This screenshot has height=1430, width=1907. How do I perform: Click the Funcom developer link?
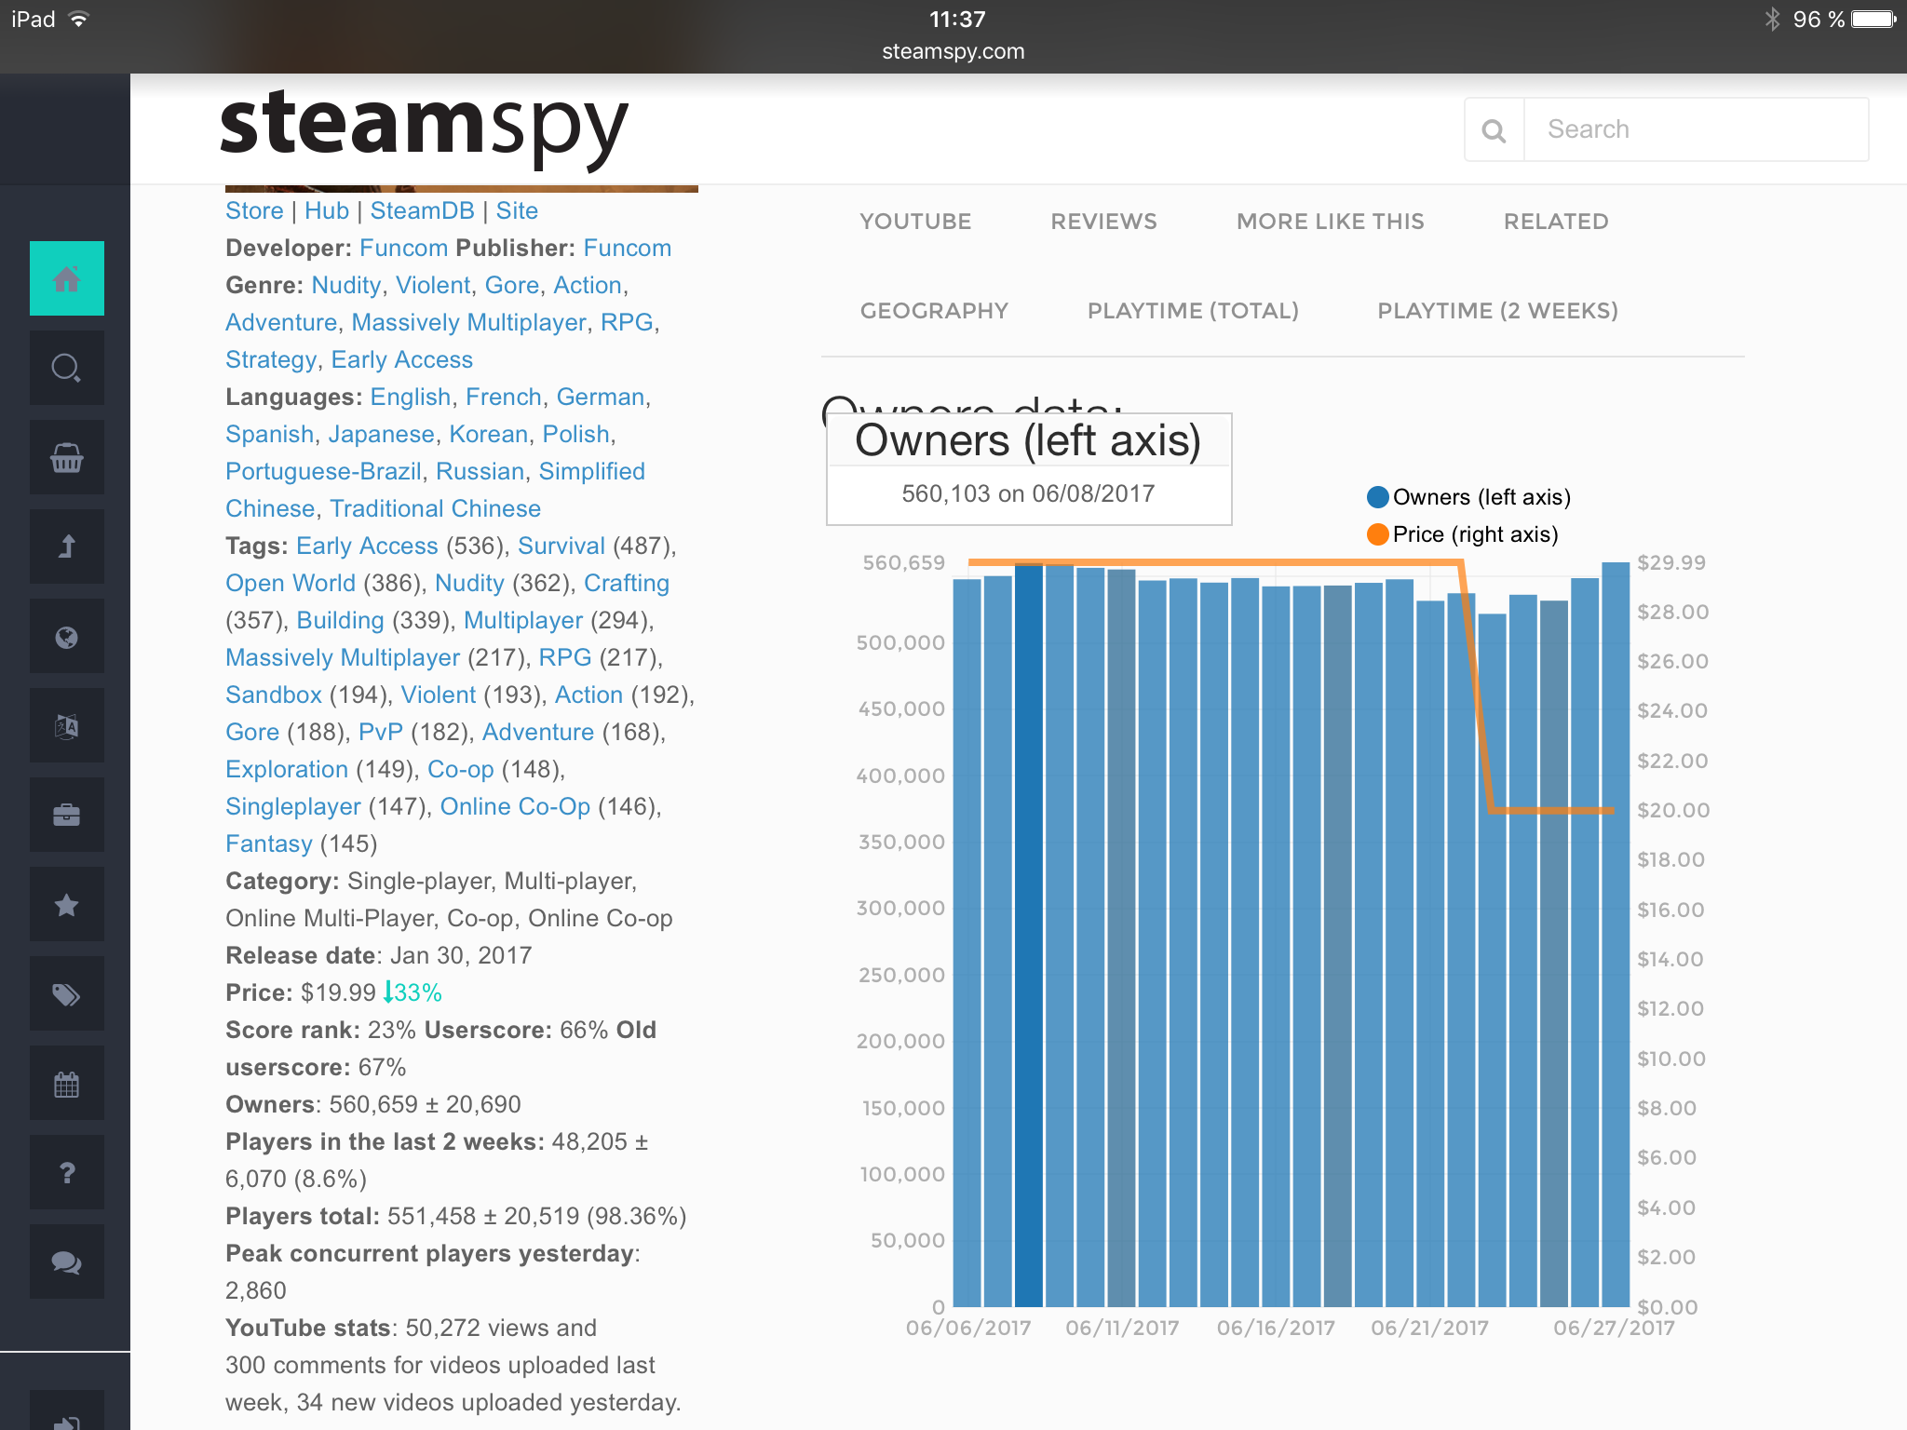click(x=404, y=248)
